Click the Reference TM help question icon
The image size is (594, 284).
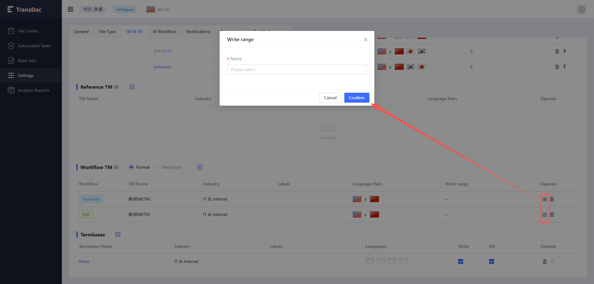116,87
